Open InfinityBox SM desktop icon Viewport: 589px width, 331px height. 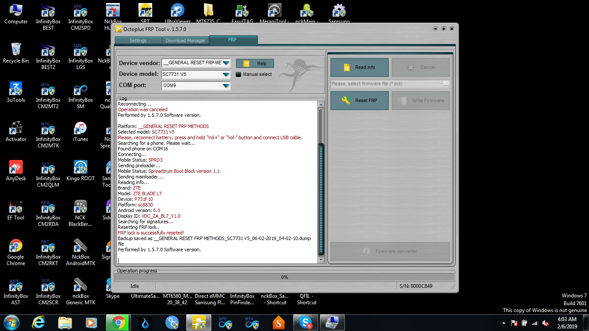coord(81,95)
